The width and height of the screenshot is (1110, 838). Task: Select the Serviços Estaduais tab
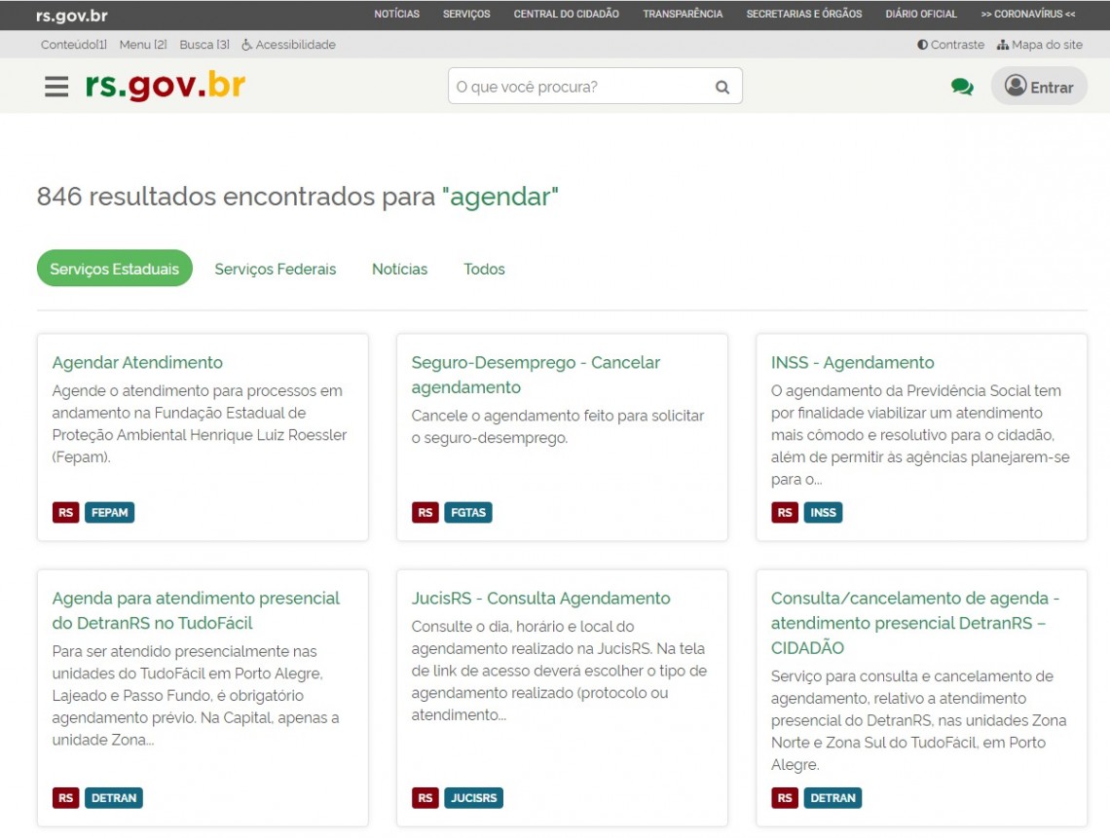click(x=115, y=269)
